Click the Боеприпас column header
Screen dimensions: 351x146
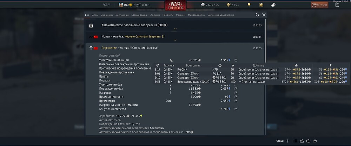193,65
